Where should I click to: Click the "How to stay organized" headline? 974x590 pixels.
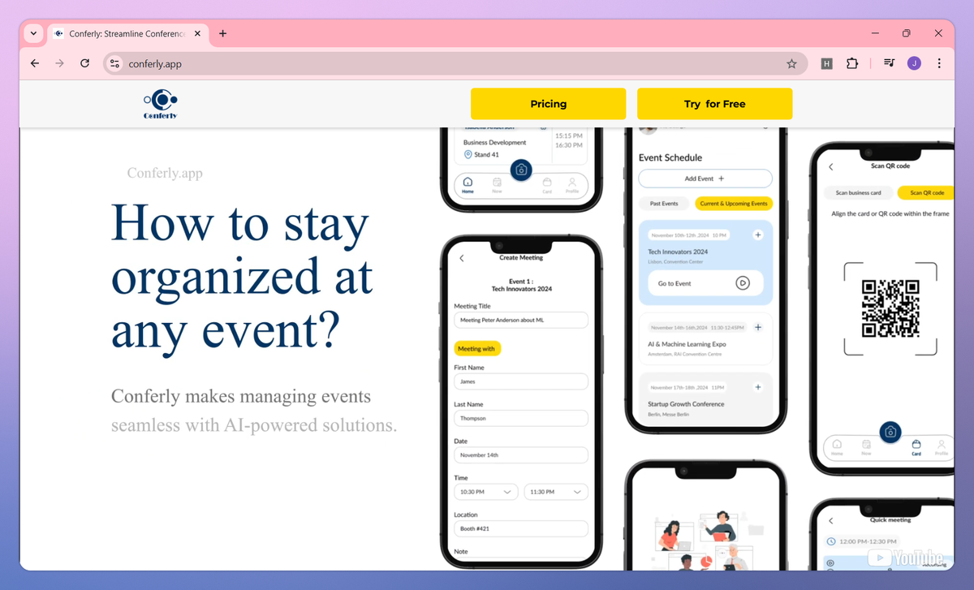(x=242, y=276)
